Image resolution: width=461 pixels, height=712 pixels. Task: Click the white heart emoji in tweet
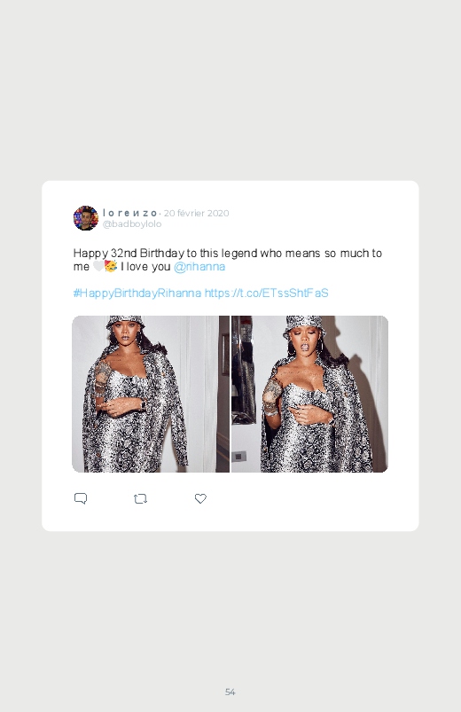pos(98,266)
